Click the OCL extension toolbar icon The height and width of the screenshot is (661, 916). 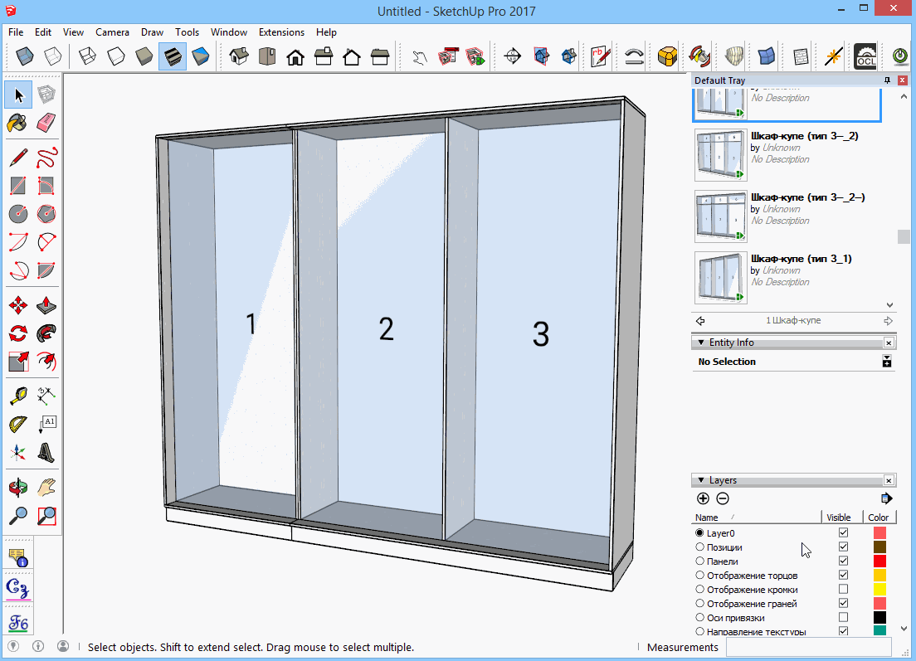coord(865,56)
